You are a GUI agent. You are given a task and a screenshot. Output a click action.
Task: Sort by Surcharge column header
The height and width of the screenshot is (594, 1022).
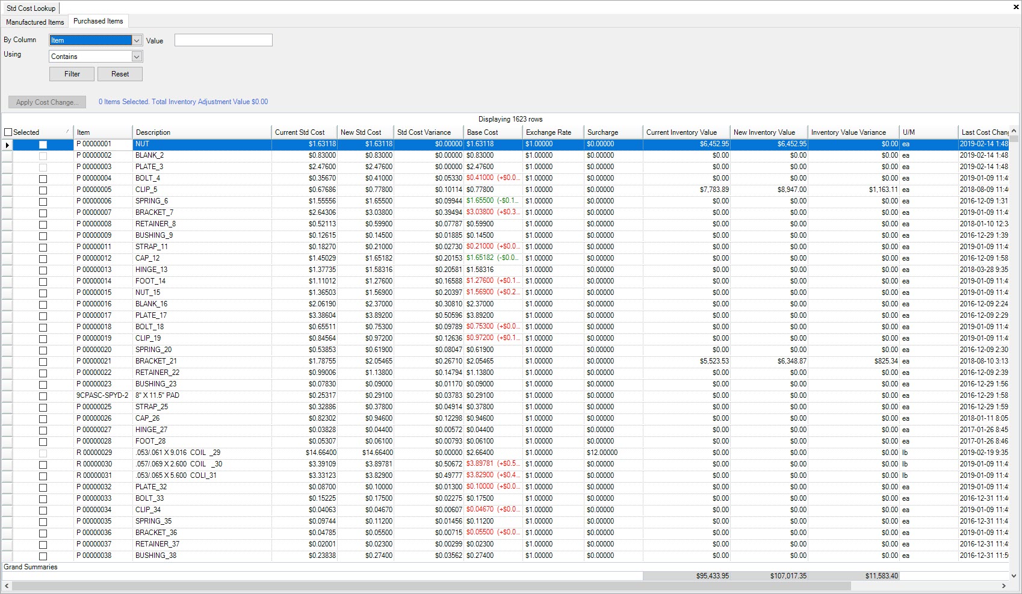pyautogui.click(x=614, y=132)
